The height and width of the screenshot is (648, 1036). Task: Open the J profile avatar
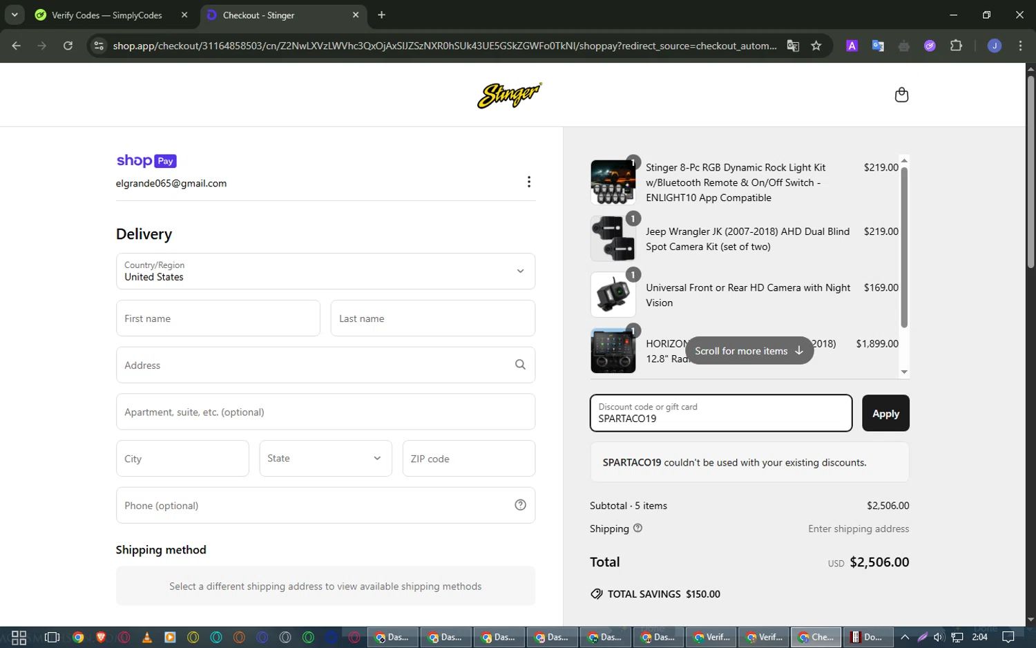point(995,46)
